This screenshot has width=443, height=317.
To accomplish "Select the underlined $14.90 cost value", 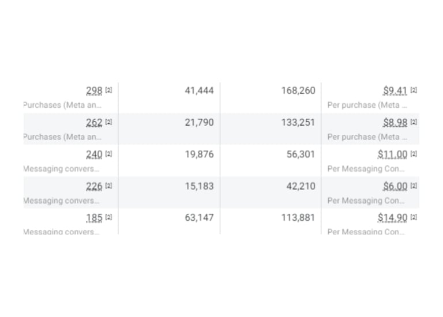I will [x=393, y=217].
